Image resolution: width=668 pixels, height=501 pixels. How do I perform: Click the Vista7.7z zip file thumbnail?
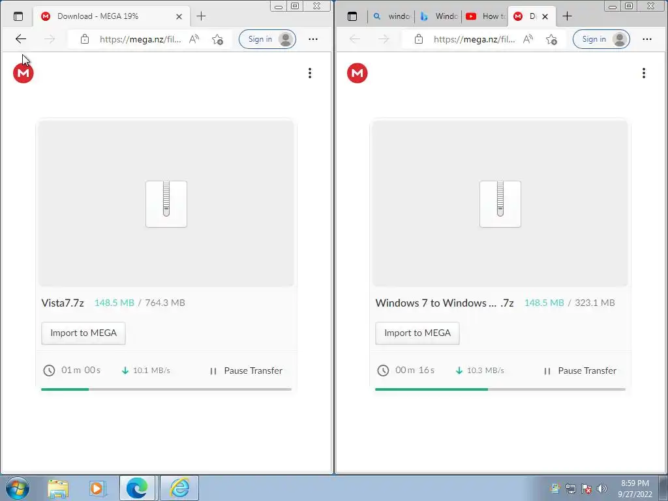166,204
